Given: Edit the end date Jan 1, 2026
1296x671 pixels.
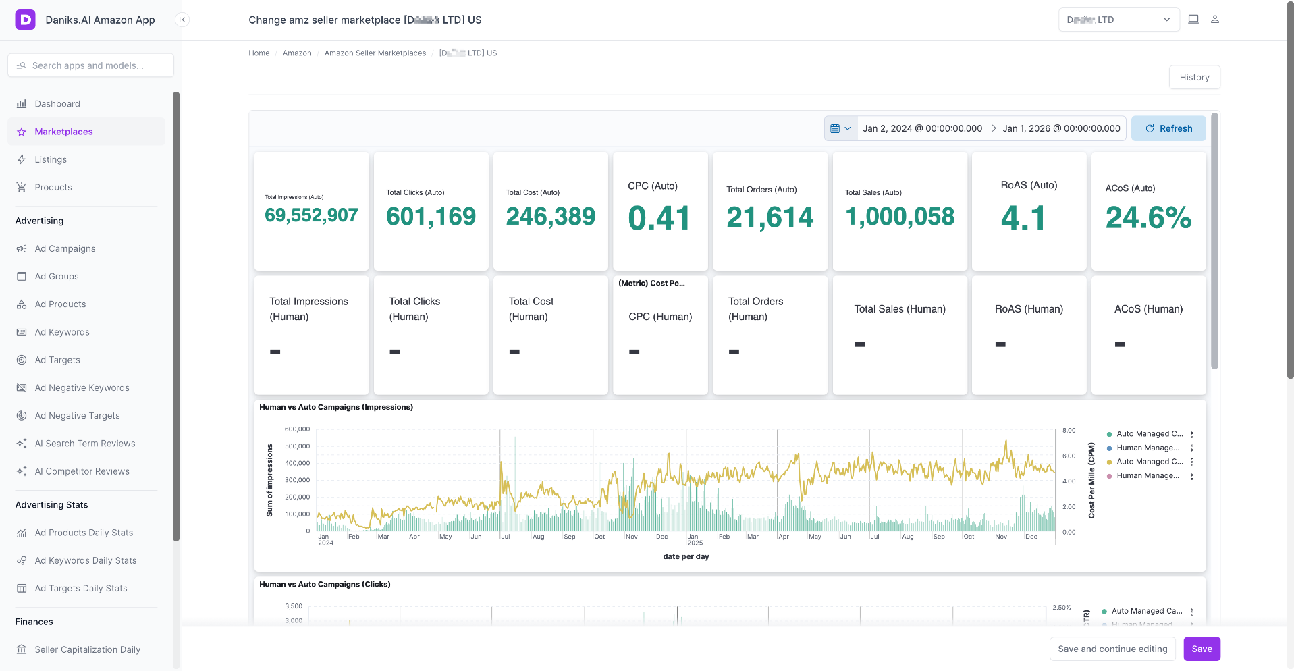Looking at the screenshot, I should [1061, 128].
